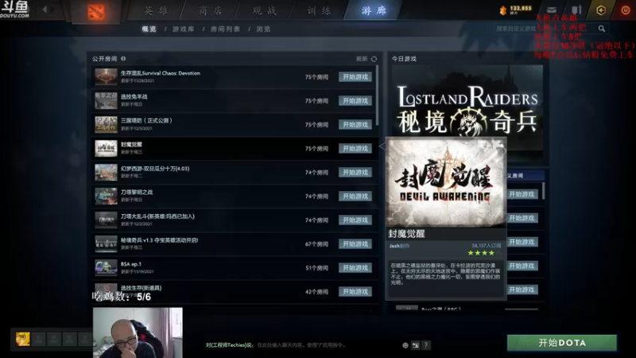Screen dimensions: 636x358
Task: Click the info icon beside 公开房间
Action: pos(123,58)
